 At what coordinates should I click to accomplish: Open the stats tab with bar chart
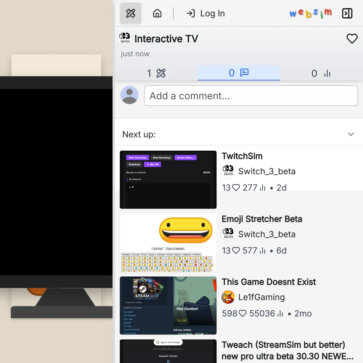pos(321,73)
